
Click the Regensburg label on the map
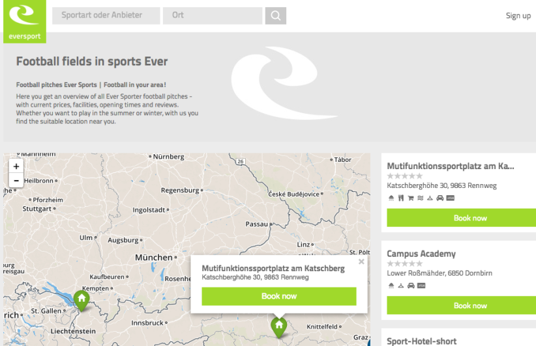click(180, 190)
